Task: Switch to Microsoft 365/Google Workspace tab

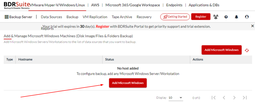Action: pos(132,5)
